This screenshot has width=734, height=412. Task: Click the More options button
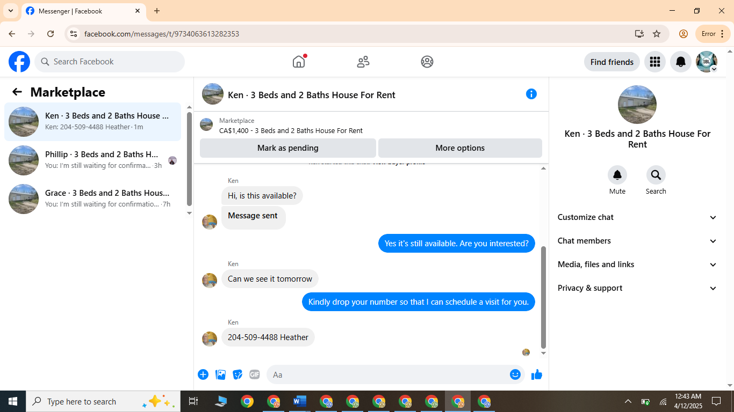pos(460,148)
